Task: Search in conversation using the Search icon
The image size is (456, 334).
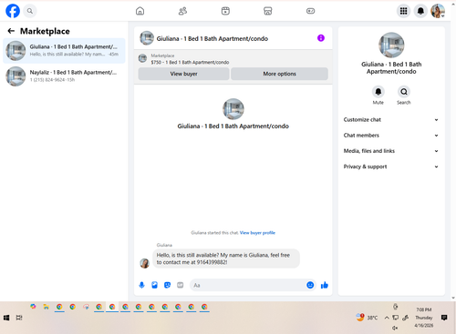Action: (x=404, y=92)
